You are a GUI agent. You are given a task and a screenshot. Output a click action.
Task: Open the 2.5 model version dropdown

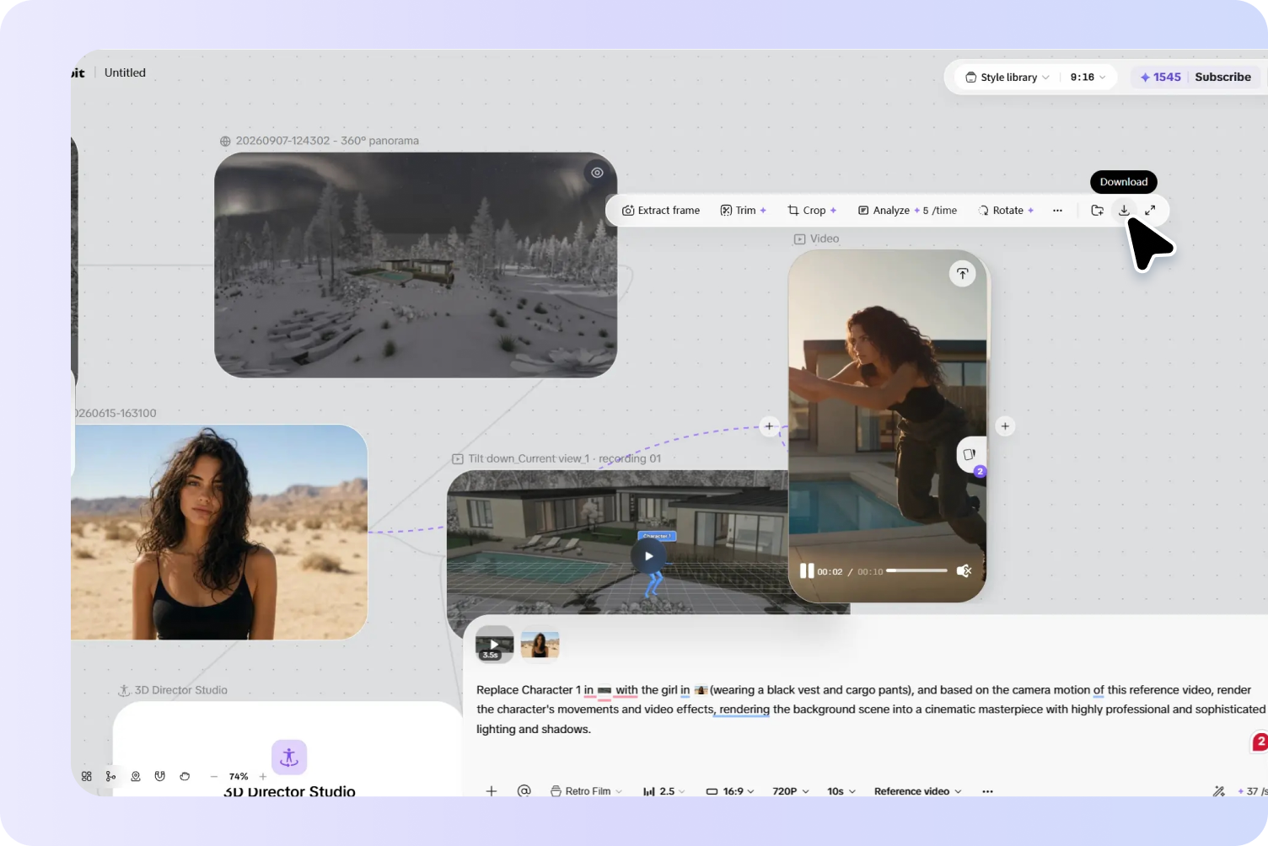[664, 791]
